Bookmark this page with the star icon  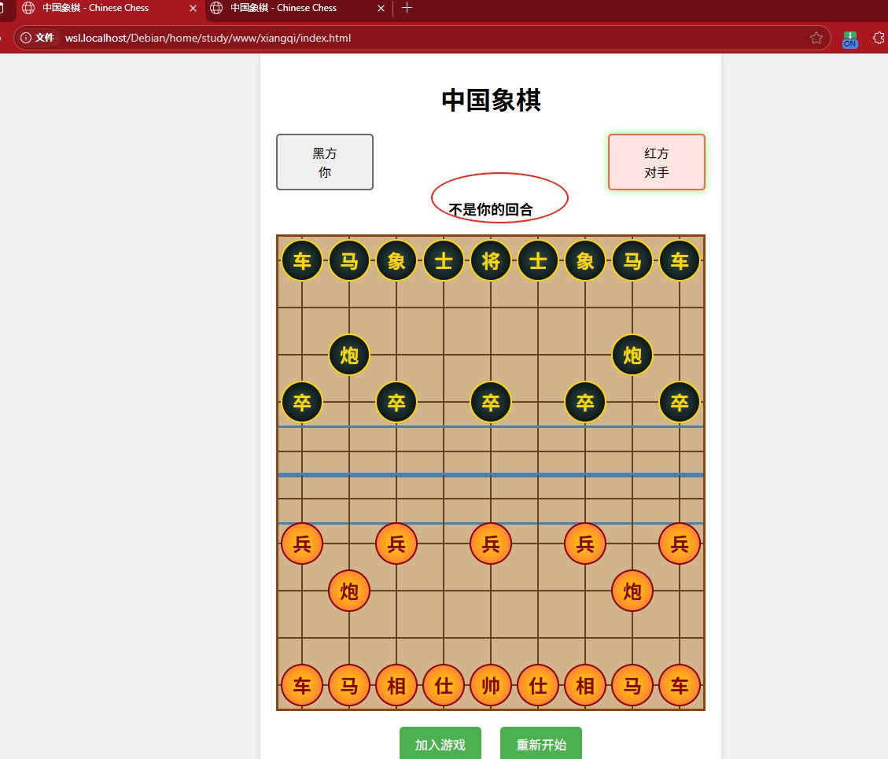point(816,38)
